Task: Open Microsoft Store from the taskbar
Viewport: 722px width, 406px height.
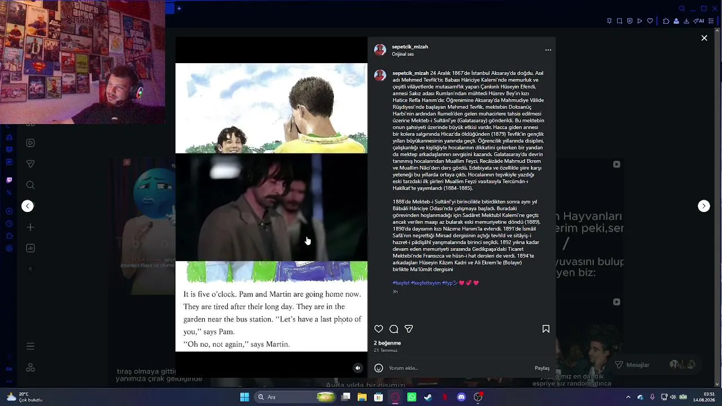Action: pyautogui.click(x=378, y=397)
